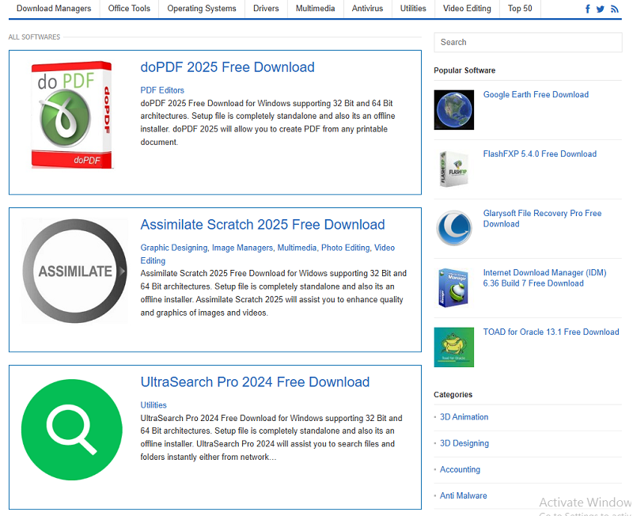
Task: Click the Glarysoft blue crescent icon
Action: pos(453,229)
